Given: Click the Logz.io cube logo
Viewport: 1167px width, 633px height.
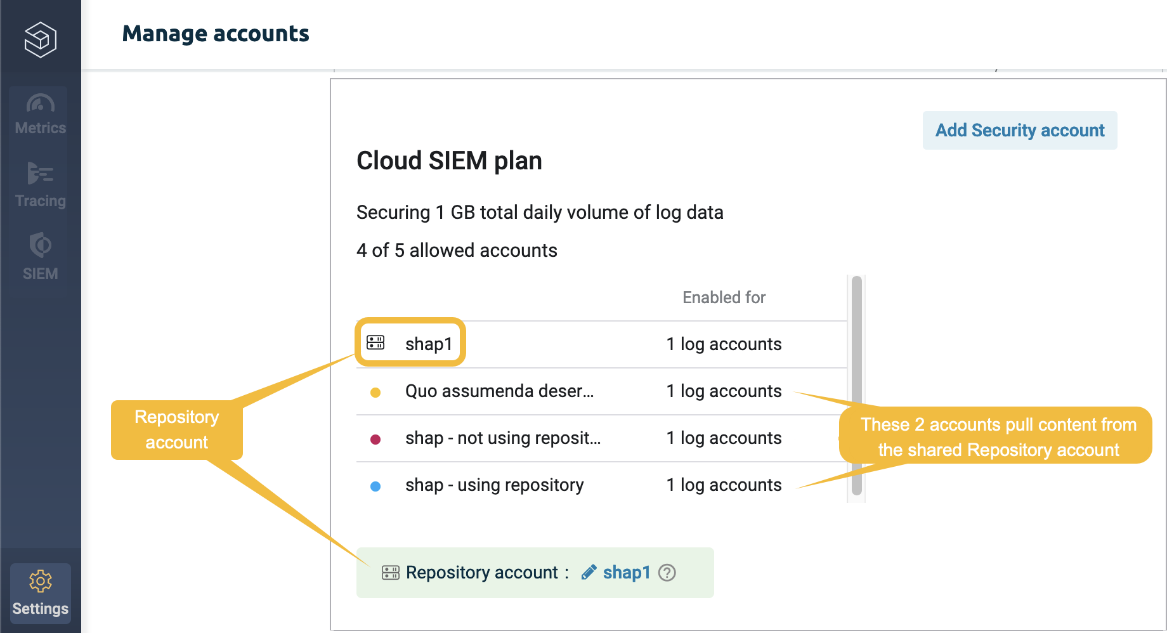Looking at the screenshot, I should (41, 39).
